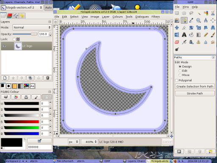
Task: Click the hex colour field 000000
Action: coord(39,147)
